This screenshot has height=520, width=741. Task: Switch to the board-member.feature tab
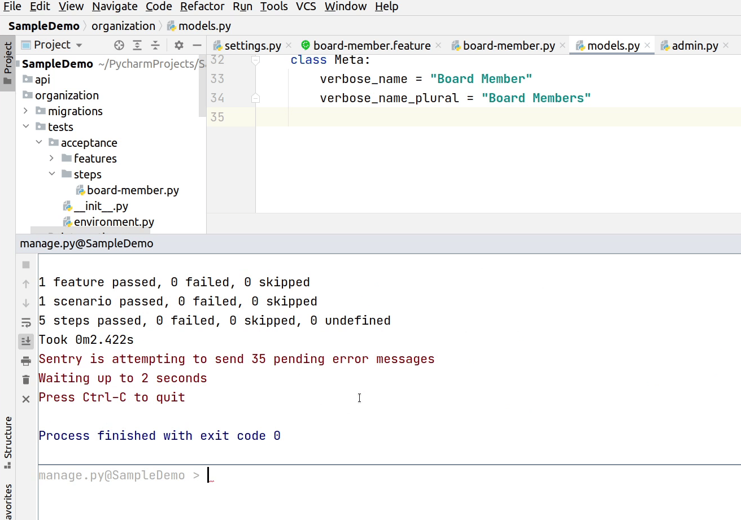tap(372, 46)
